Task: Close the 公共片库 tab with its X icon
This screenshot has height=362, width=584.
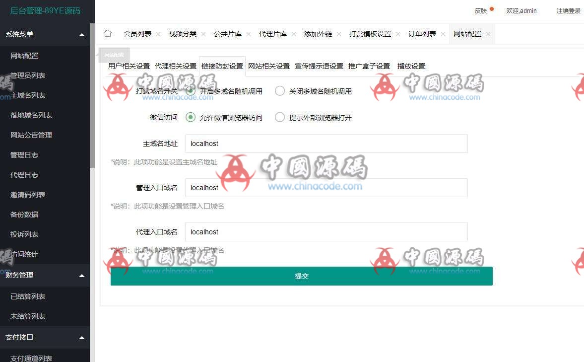Action: [249, 33]
